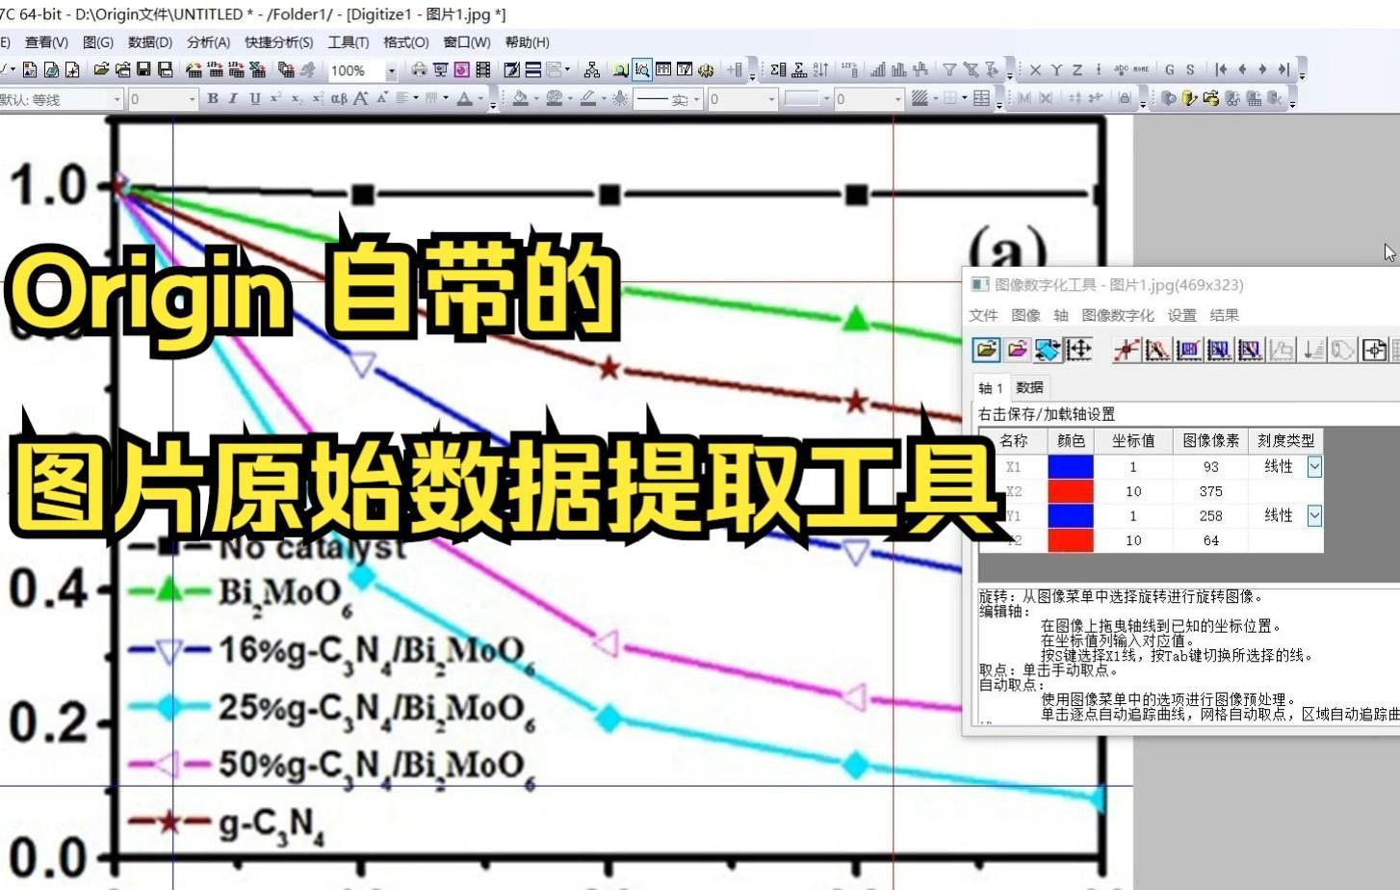The width and height of the screenshot is (1400, 890).
Task: Open the 帮助(H) menu
Action: tap(527, 42)
